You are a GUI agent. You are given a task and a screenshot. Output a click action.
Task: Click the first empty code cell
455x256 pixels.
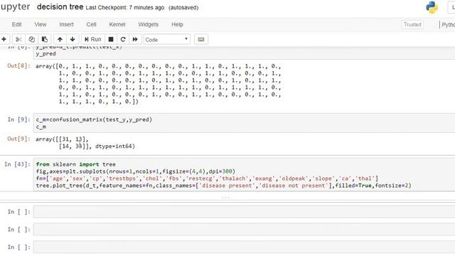[x=244, y=212]
